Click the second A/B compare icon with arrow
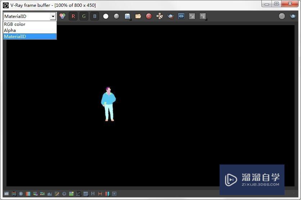 [203, 16]
